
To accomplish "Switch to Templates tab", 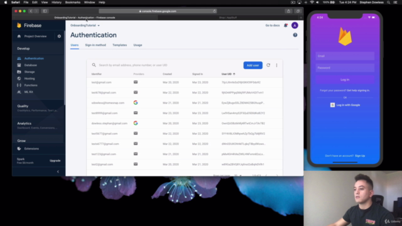I will pos(120,45).
